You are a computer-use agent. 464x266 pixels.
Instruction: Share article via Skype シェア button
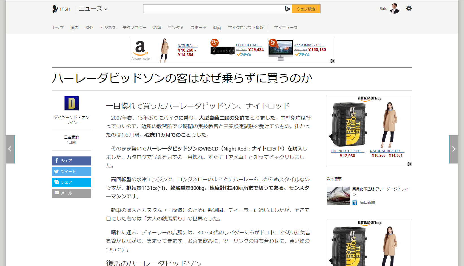(72, 182)
